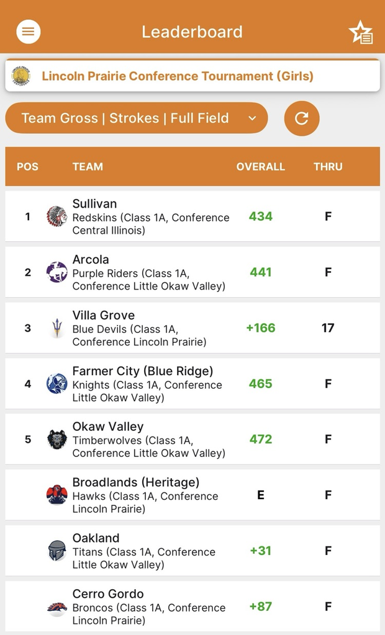Click the Lincoln Prairie Conference logo
This screenshot has height=635, width=385.
tap(21, 76)
